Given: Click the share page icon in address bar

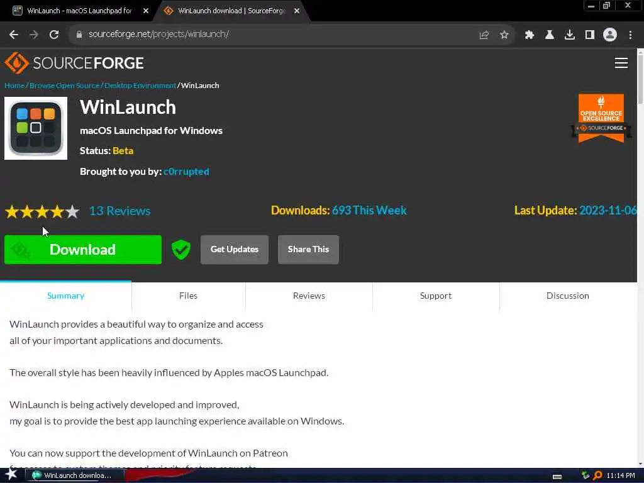Looking at the screenshot, I should [x=484, y=35].
